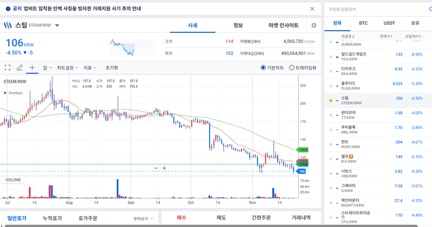
Task: Open the 매수 buy order tab
Action: (182, 218)
